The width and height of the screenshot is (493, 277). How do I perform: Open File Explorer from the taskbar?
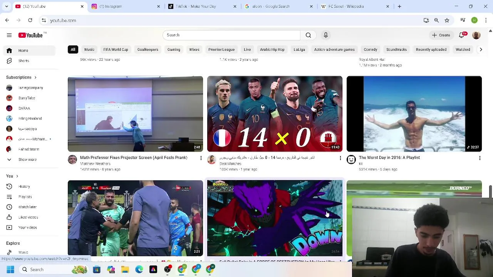125,270
